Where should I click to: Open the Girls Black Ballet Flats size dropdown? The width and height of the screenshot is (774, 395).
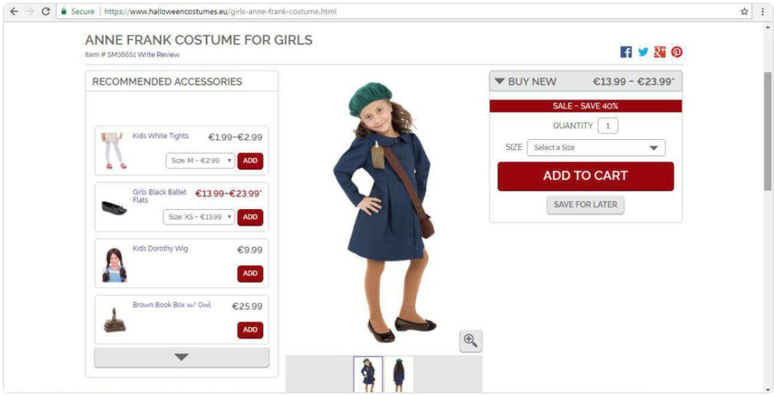click(199, 217)
